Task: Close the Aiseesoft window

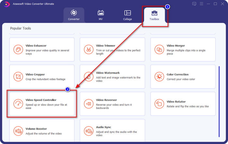Action: click(222, 4)
